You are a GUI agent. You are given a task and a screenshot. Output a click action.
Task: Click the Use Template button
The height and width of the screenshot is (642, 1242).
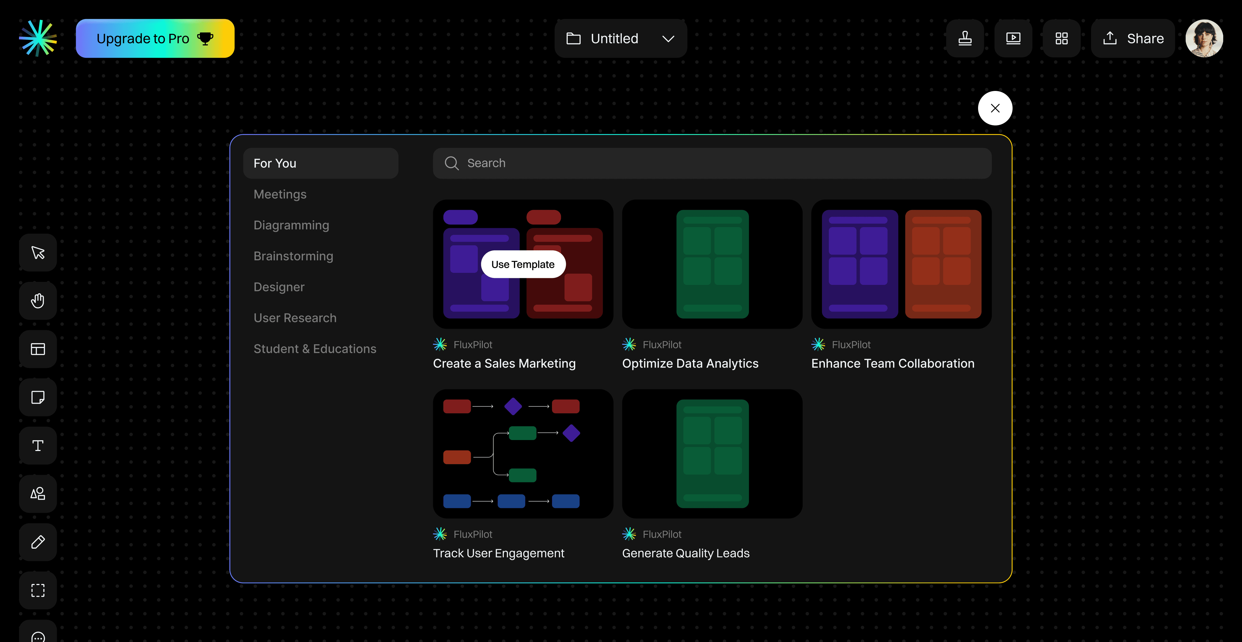click(x=523, y=264)
